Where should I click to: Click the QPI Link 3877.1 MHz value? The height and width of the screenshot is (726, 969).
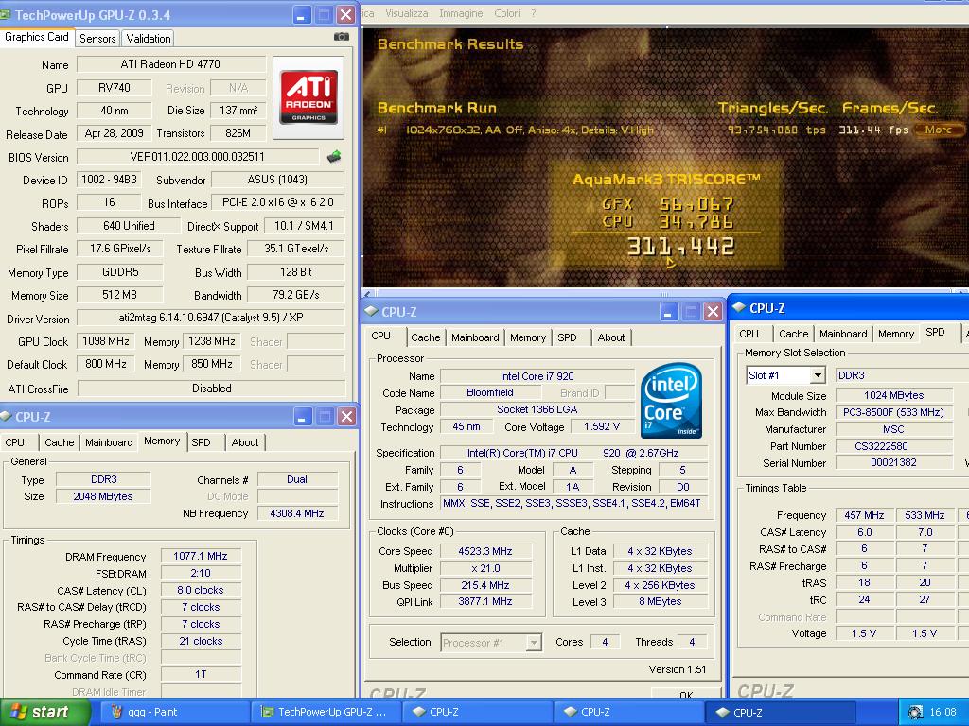point(485,601)
